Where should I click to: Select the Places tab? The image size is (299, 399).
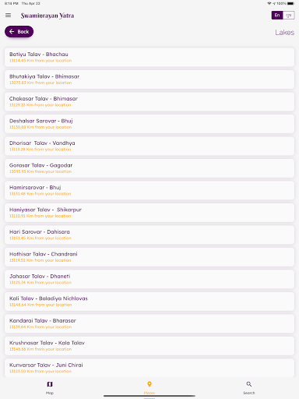pyautogui.click(x=149, y=388)
